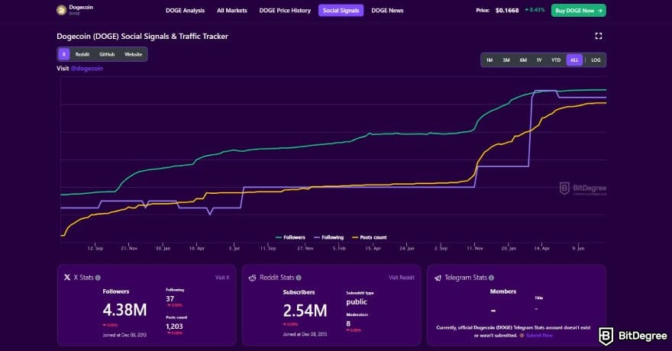Click info icon next to Reddit Stats
This screenshot has height=351, width=672.
point(299,278)
